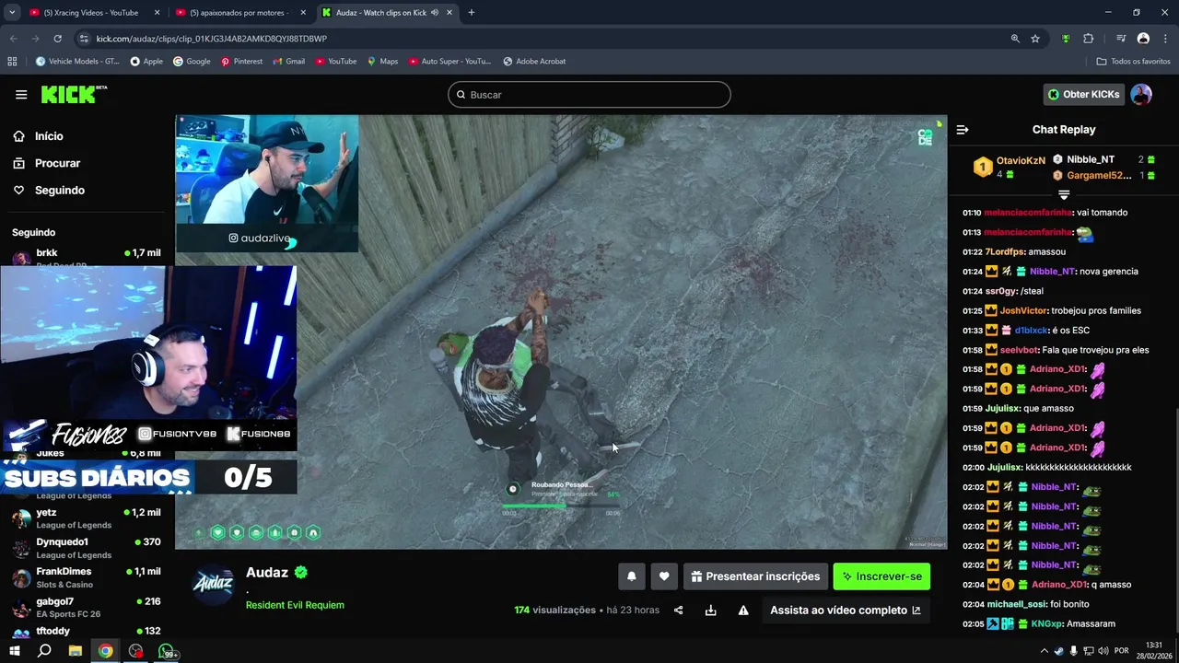Collapse the Chat Replay panel
1179x663 pixels.
pyautogui.click(x=963, y=130)
